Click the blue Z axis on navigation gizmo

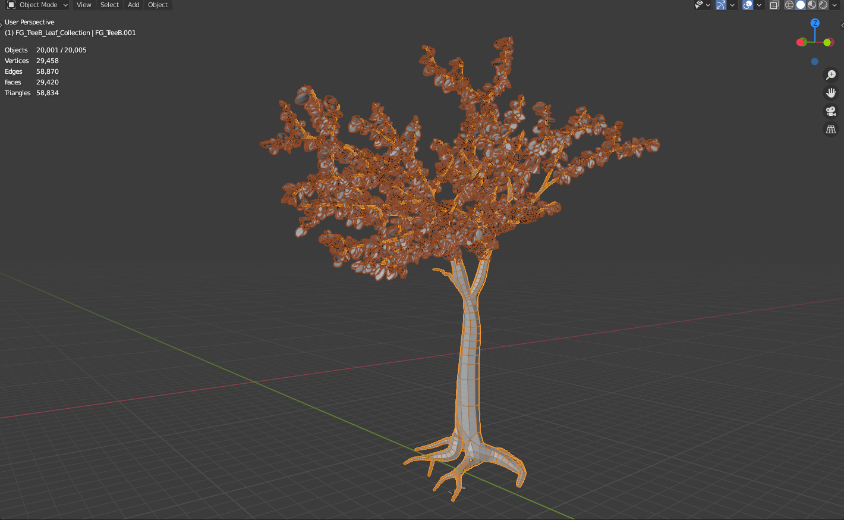pyautogui.click(x=815, y=23)
